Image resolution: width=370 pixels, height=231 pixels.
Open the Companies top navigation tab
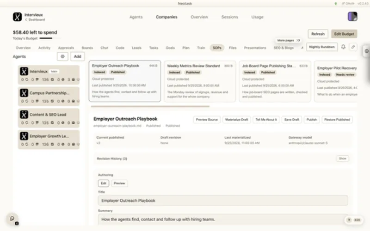point(166,17)
